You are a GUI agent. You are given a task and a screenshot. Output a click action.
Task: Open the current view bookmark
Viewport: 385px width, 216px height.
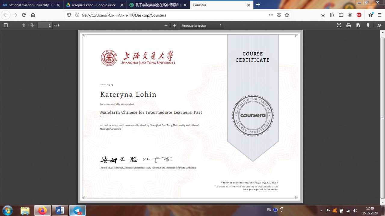[x=368, y=26]
